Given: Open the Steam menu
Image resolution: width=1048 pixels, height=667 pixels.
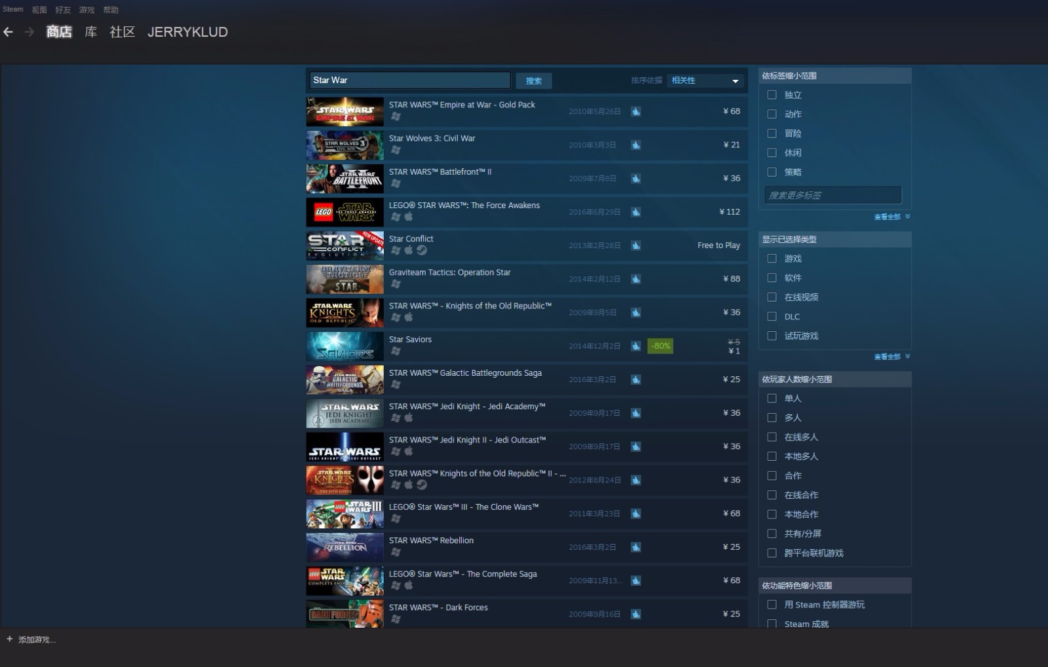Looking at the screenshot, I should pyautogui.click(x=12, y=9).
